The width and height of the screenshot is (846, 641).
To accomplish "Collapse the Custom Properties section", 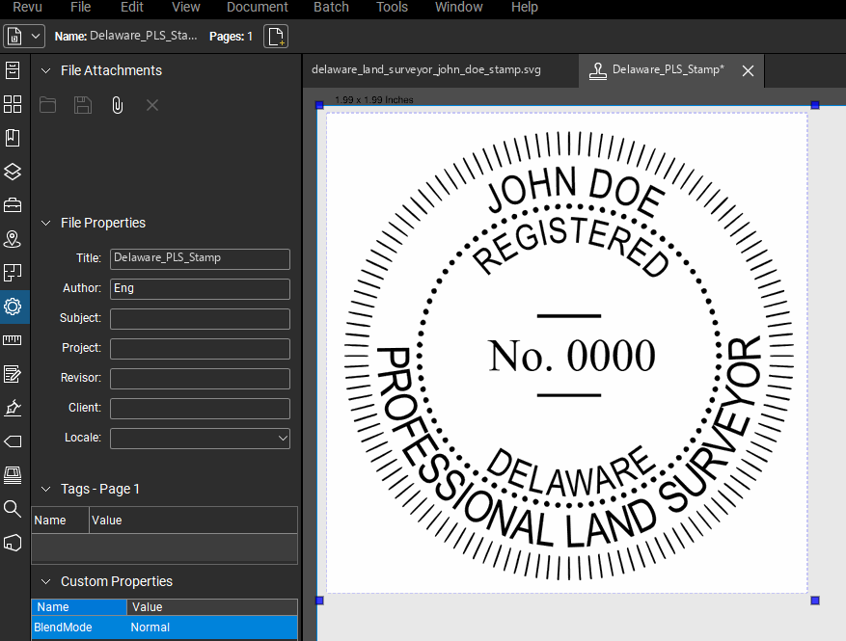I will [46, 581].
